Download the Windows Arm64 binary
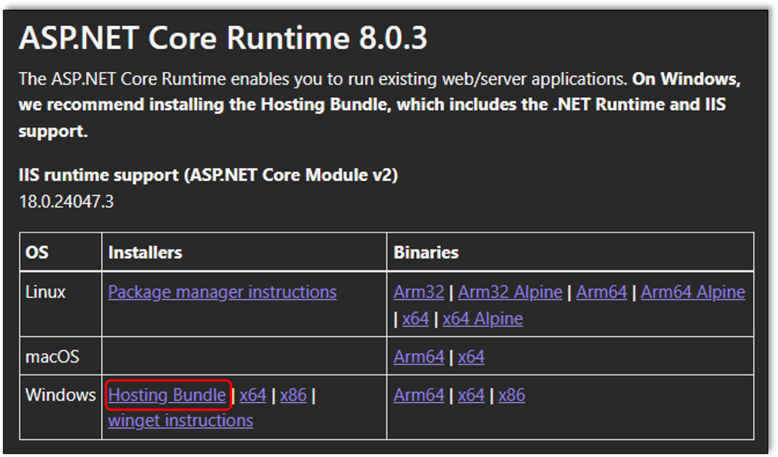 [x=419, y=395]
